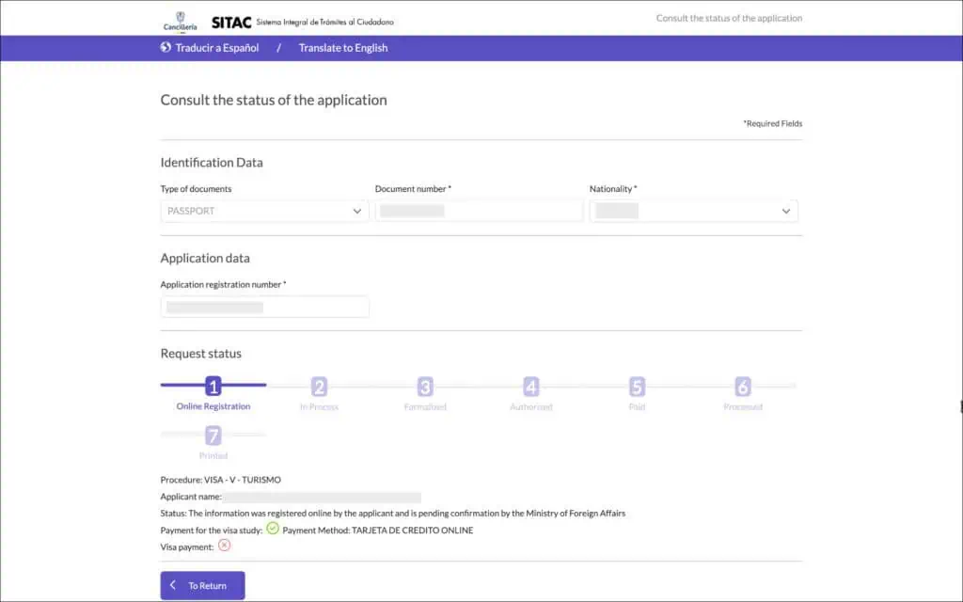The image size is (963, 602).
Task: Click the SITAC logo text
Action: (231, 22)
